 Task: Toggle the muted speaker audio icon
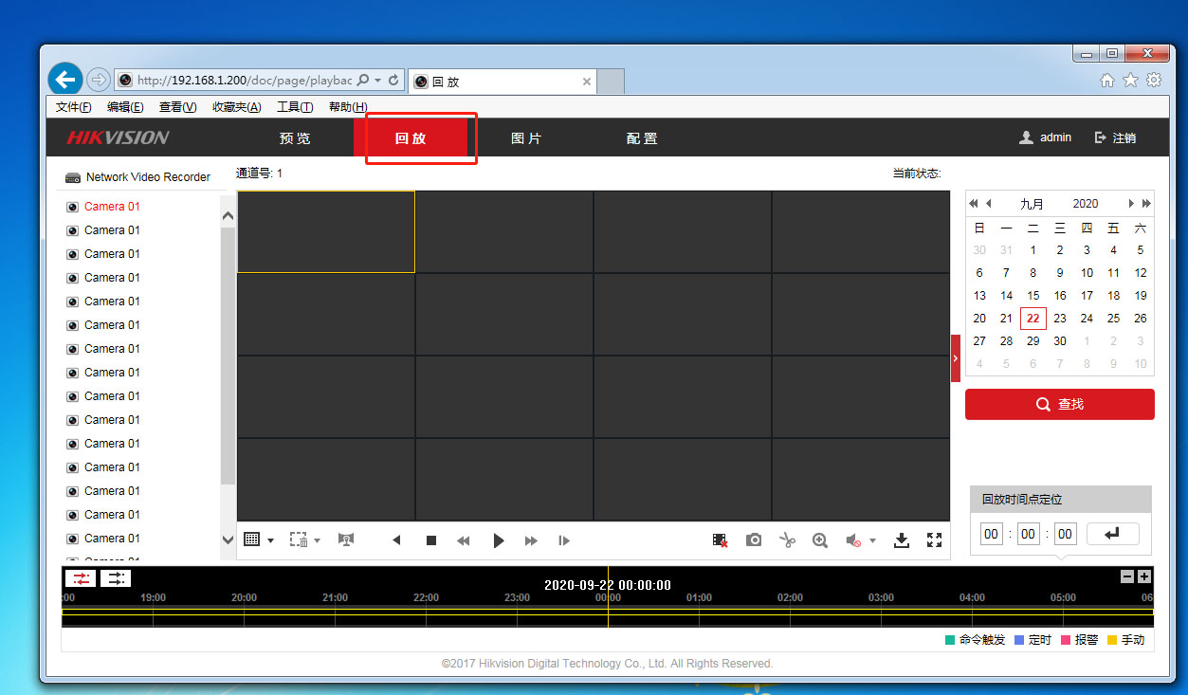point(853,540)
